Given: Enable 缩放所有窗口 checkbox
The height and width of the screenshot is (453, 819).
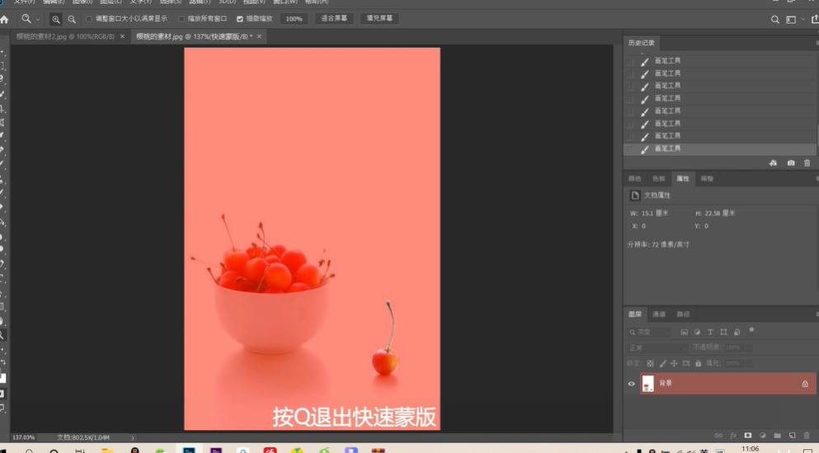Looking at the screenshot, I should (x=181, y=19).
